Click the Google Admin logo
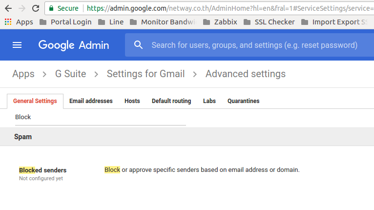Viewport: 374px width, 210px height. click(74, 45)
